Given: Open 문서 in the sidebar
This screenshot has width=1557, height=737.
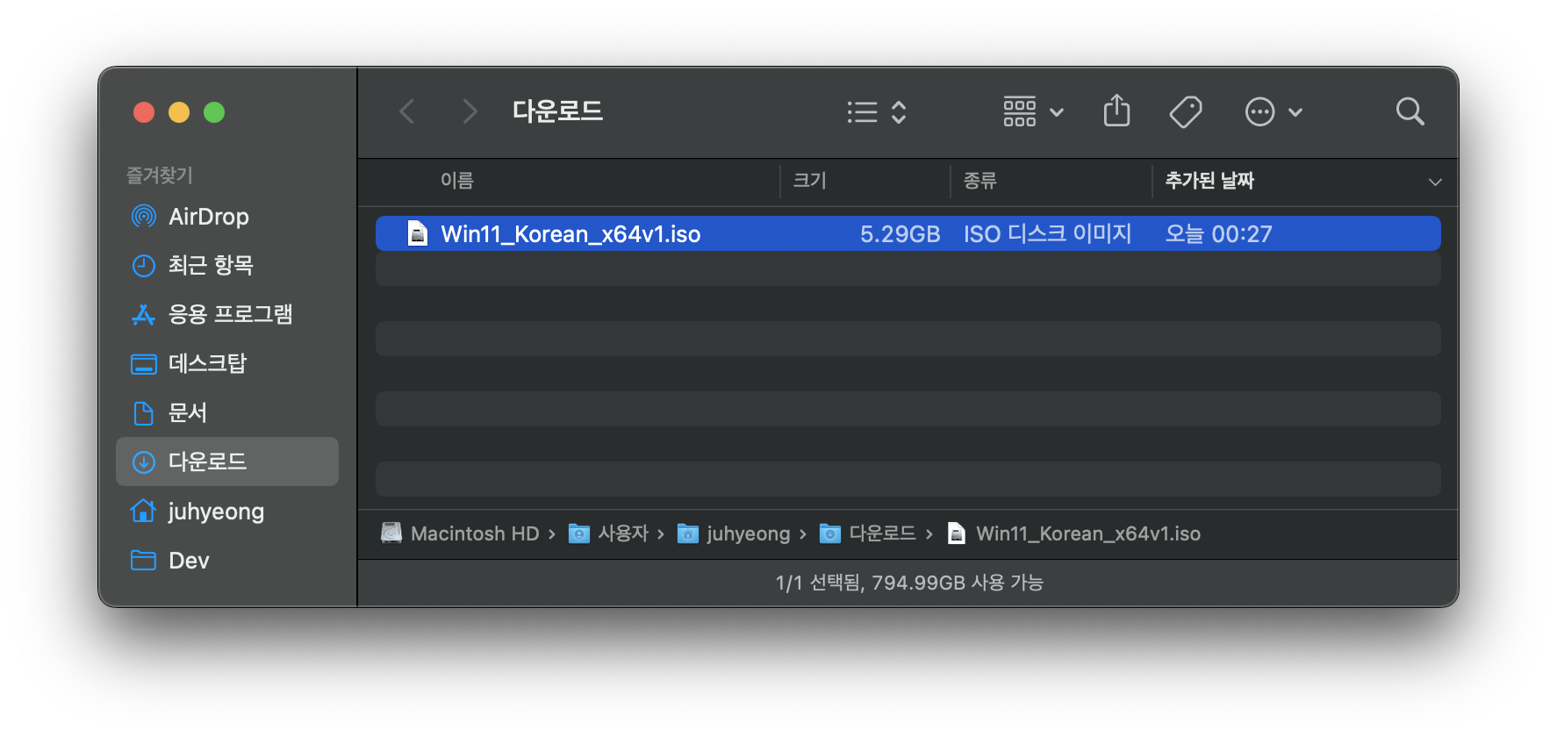Looking at the screenshot, I should pos(227,412).
